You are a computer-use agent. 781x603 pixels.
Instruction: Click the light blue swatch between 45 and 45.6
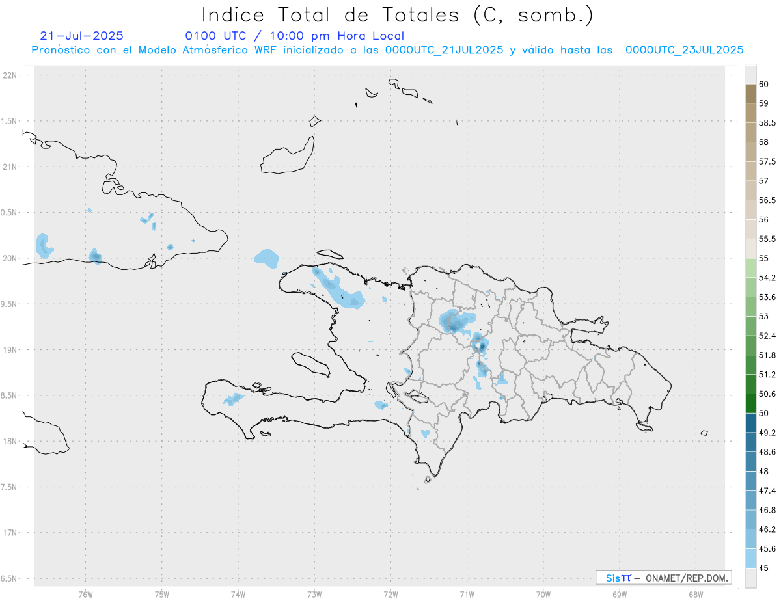point(750,558)
